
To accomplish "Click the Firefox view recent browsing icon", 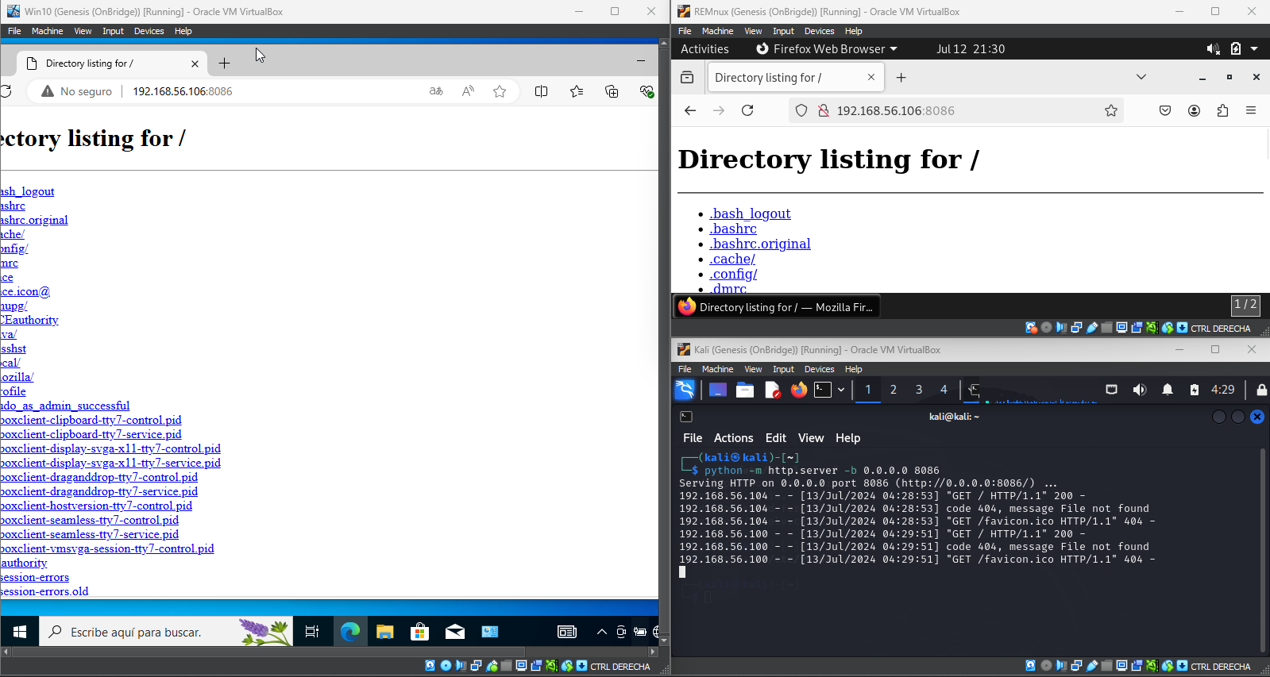I will (687, 77).
